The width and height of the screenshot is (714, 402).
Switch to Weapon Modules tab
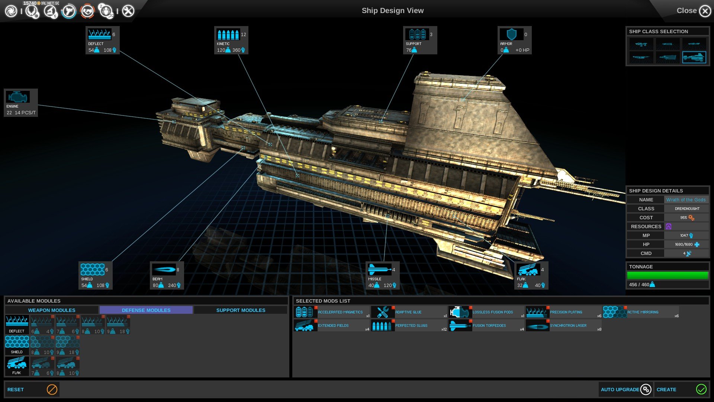(52, 310)
